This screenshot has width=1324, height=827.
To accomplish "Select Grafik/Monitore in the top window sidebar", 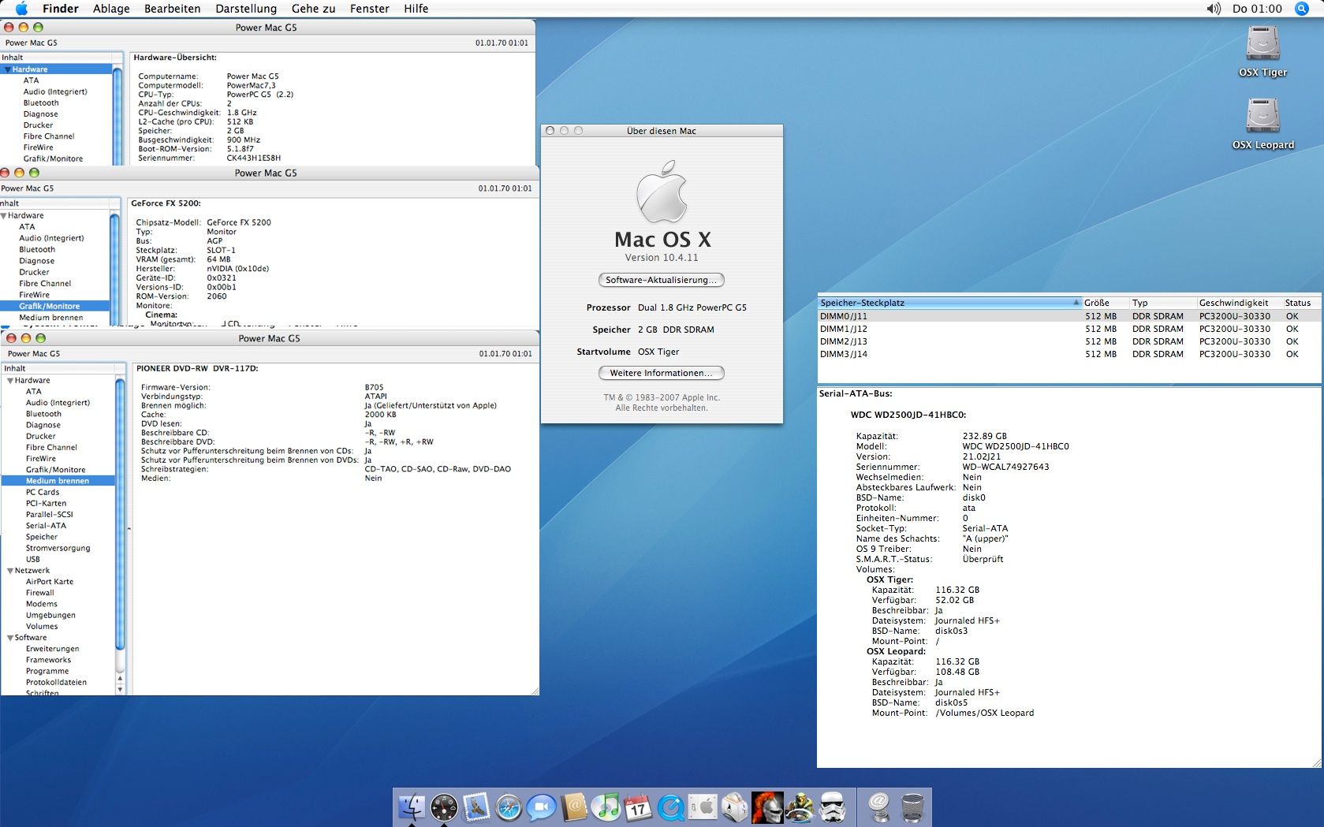I will pos(53,158).
